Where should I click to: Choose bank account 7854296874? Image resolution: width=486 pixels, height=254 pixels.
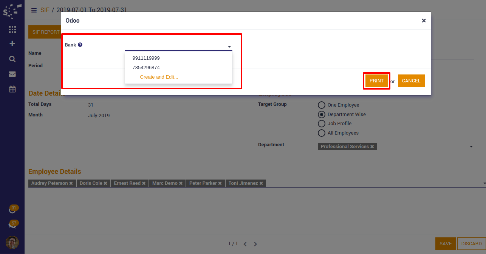[x=146, y=68]
